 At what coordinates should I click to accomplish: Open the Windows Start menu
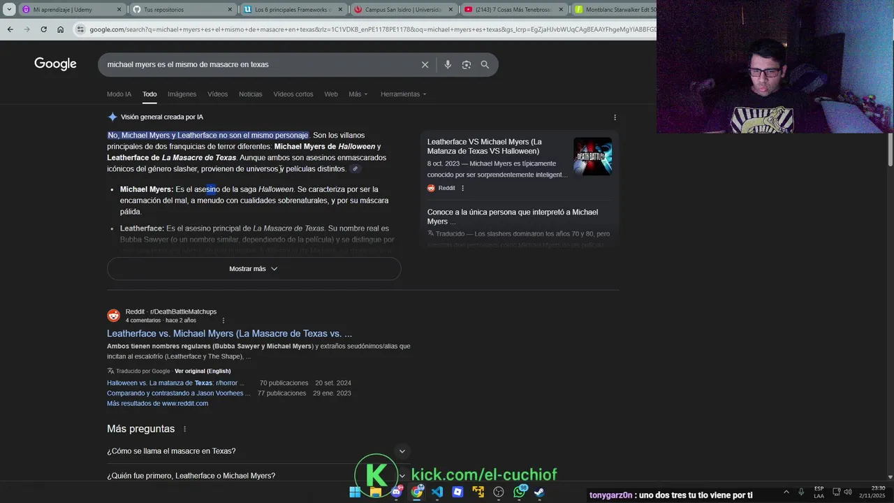[x=355, y=492]
